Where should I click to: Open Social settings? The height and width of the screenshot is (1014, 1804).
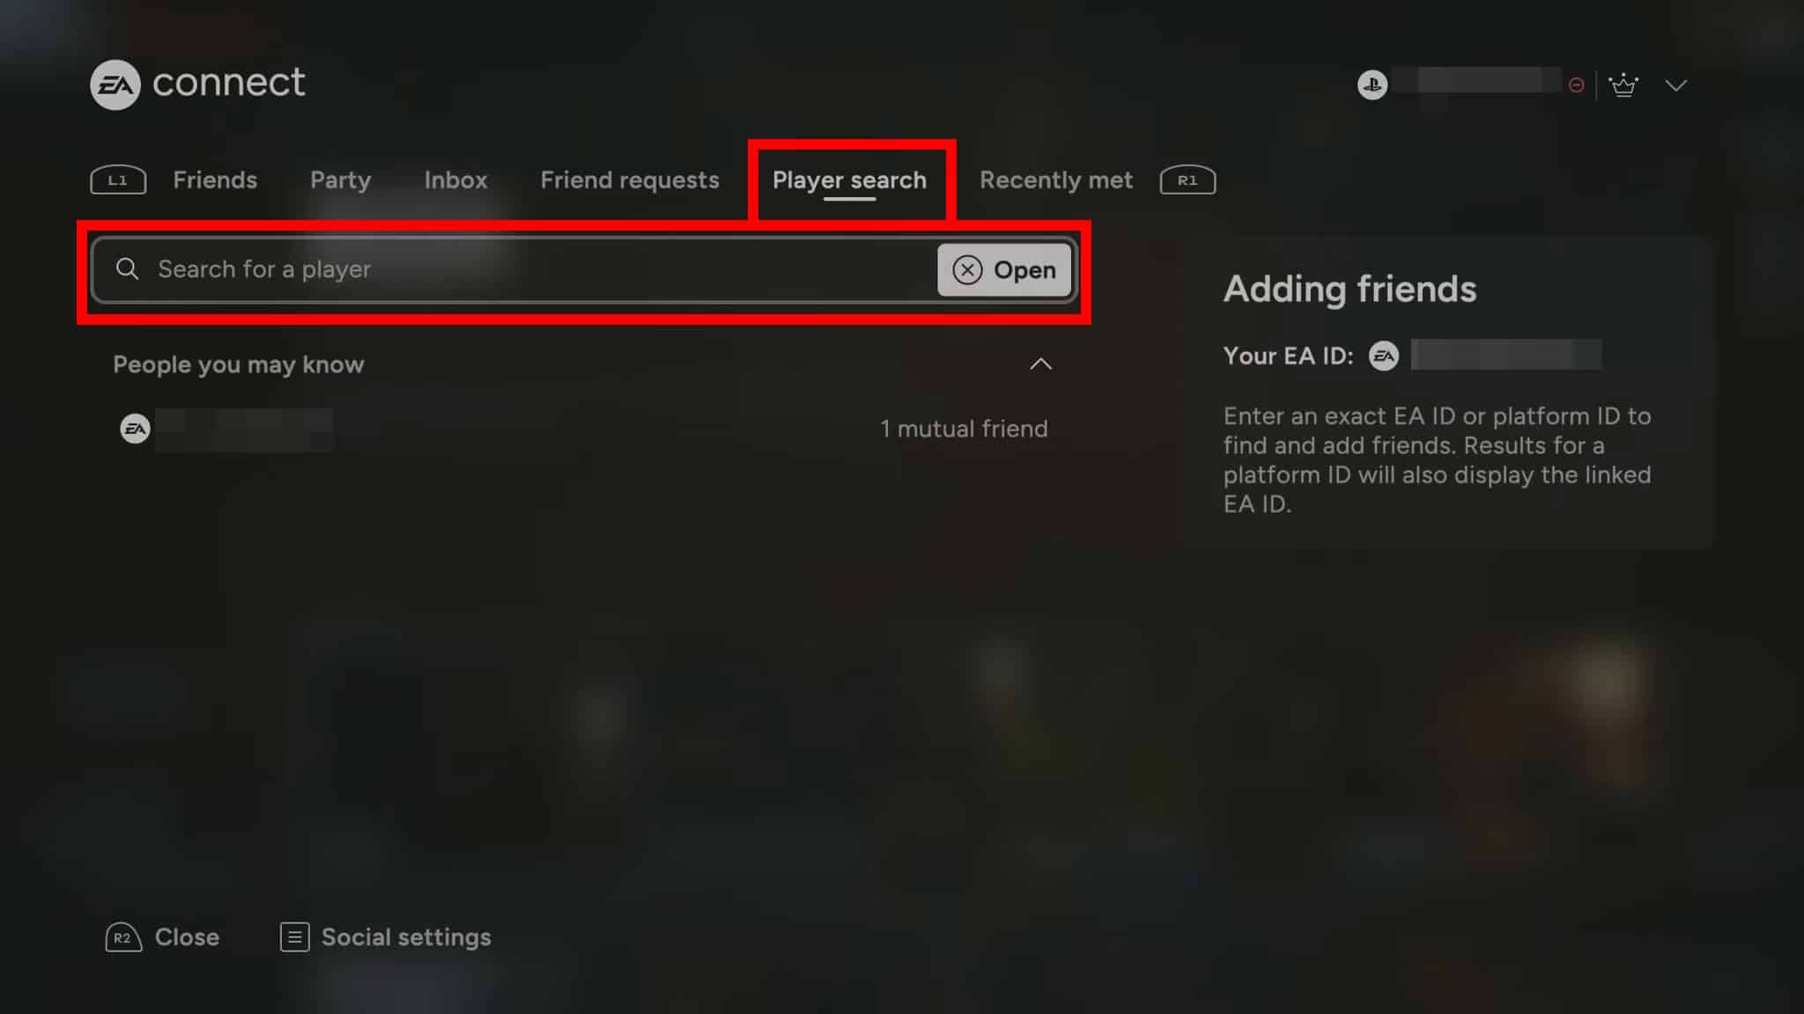click(x=385, y=937)
